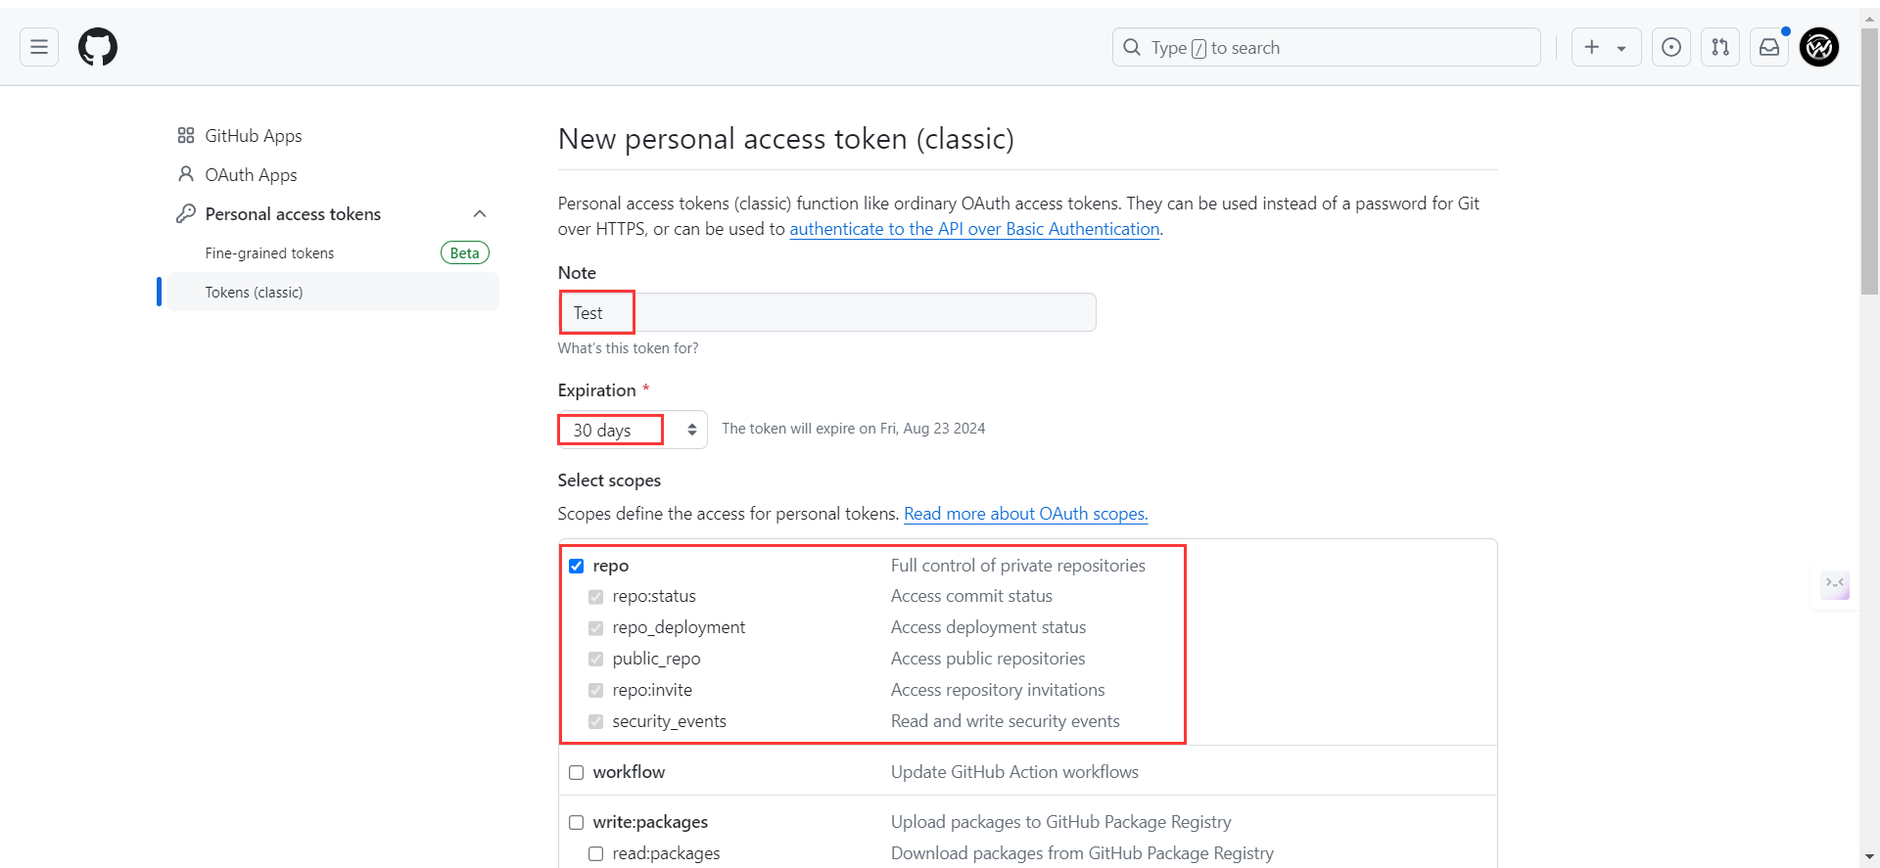
Task: Check the write:packages scope checkbox
Action: tap(577, 823)
